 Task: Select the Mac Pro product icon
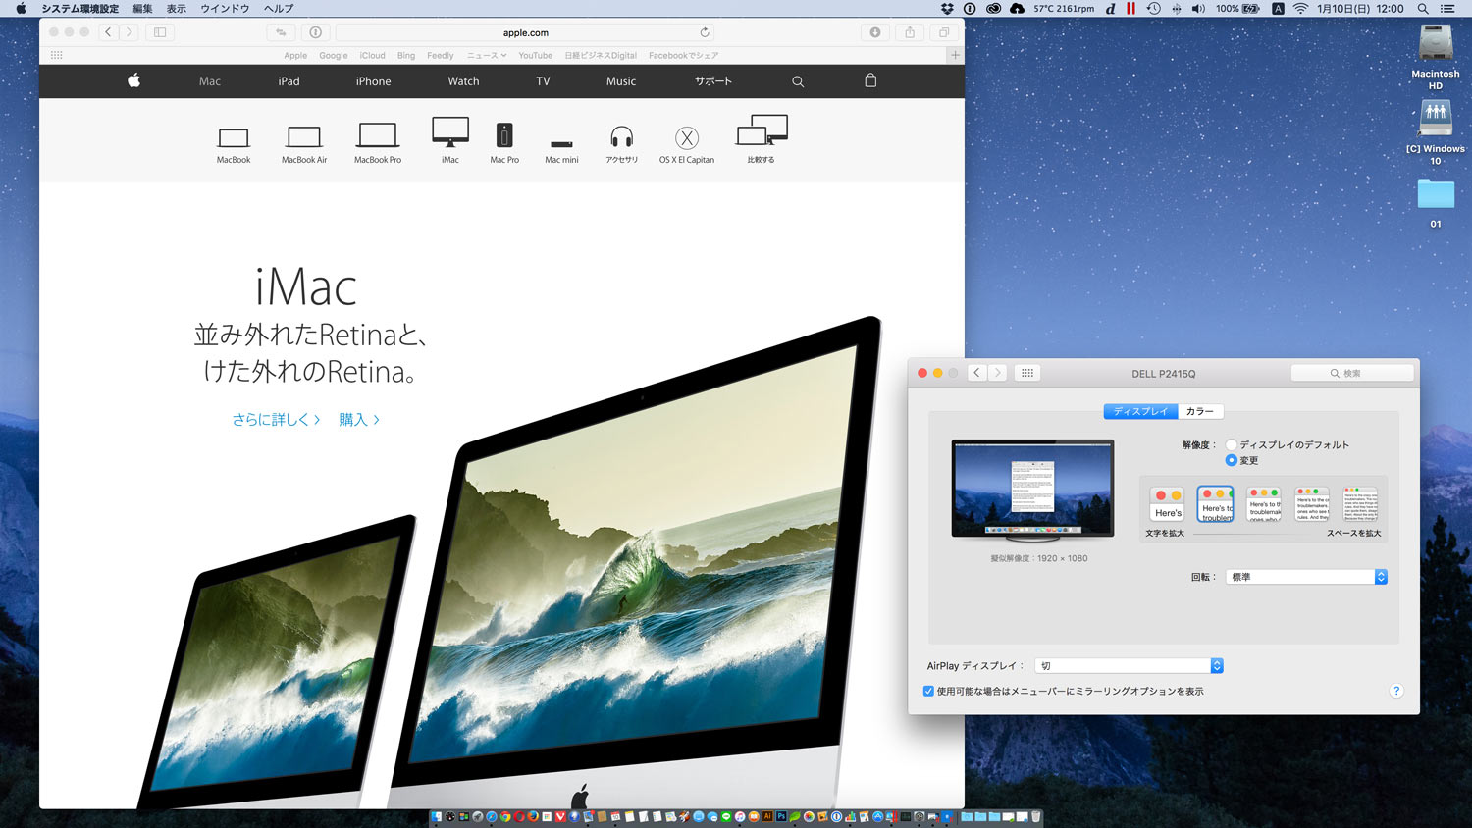[x=504, y=135]
